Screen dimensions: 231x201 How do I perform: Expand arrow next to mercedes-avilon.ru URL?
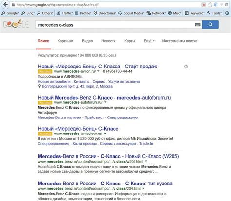(98, 71)
